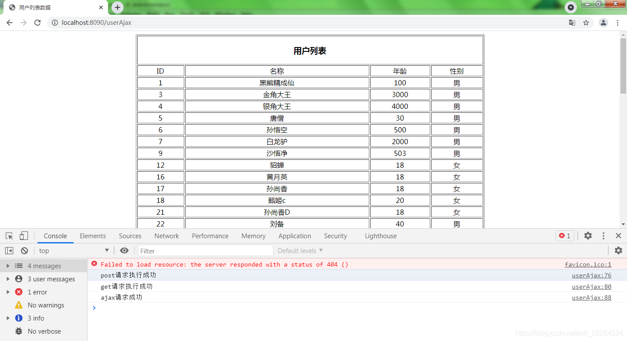Open the Sources tab
627x341 pixels.
[130, 236]
